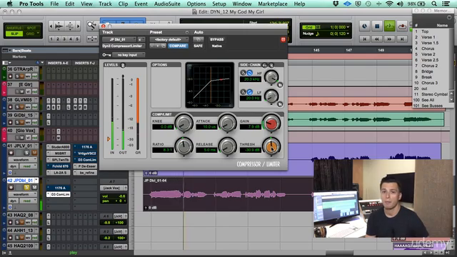Click the volume icon in menu bar

(400, 4)
